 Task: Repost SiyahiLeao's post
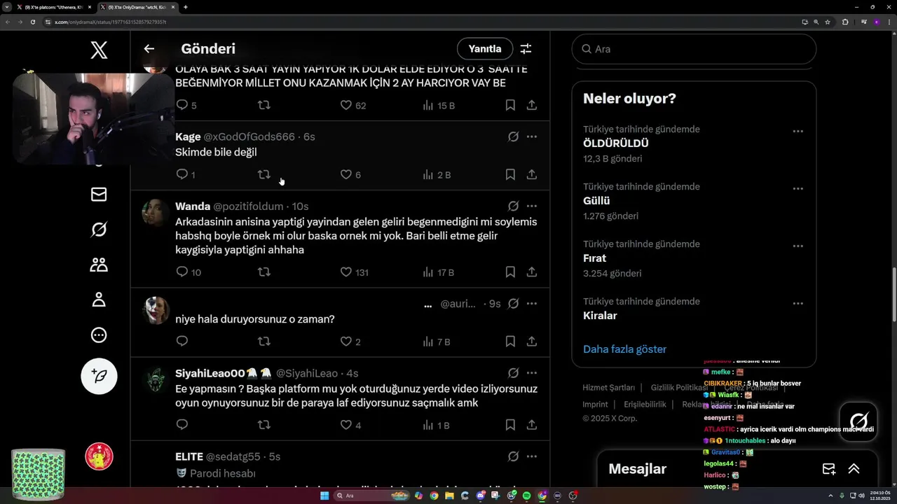pos(264,425)
